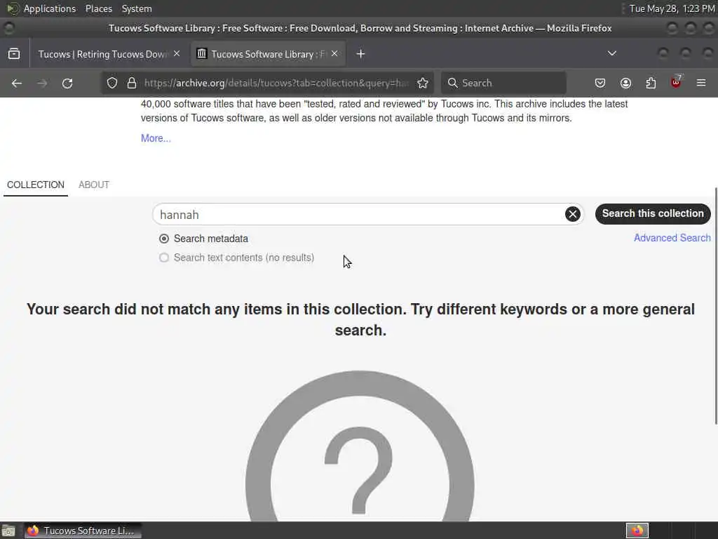Click the question mark no-results graphic
This screenshot has width=718, height=539.
click(360, 446)
